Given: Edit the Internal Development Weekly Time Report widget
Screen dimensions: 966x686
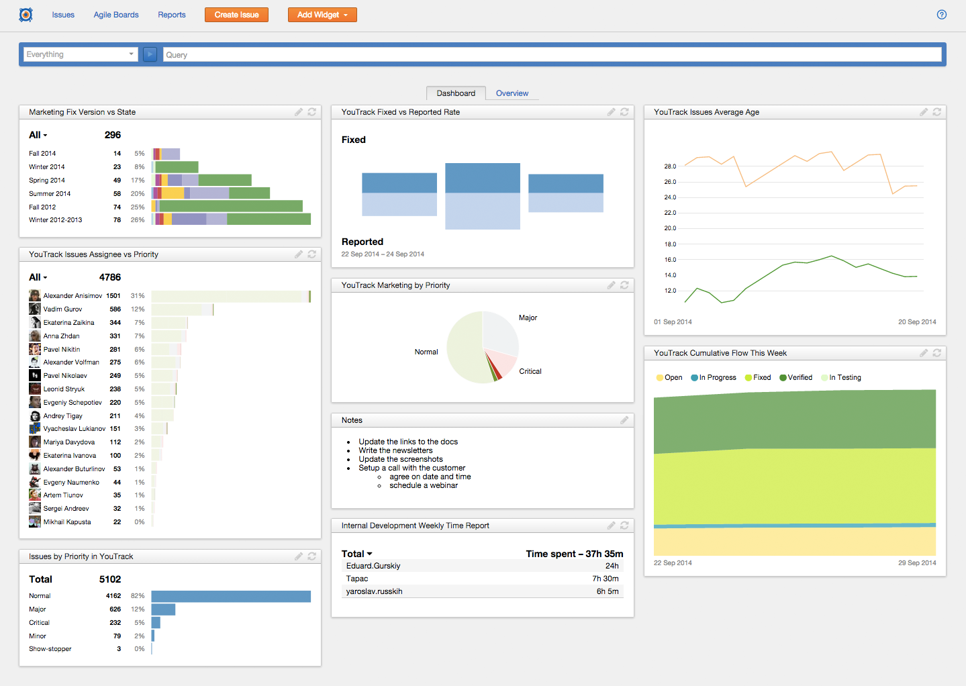Looking at the screenshot, I should [612, 526].
